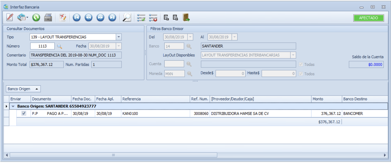Go to the previous record
The image size is (391, 163).
pyautogui.click(x=89, y=18)
